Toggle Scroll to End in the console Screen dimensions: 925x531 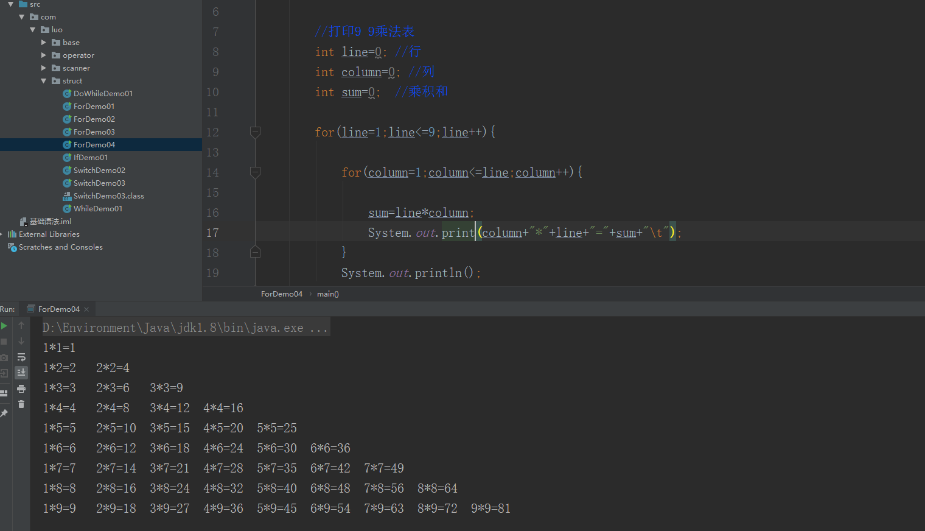click(21, 372)
